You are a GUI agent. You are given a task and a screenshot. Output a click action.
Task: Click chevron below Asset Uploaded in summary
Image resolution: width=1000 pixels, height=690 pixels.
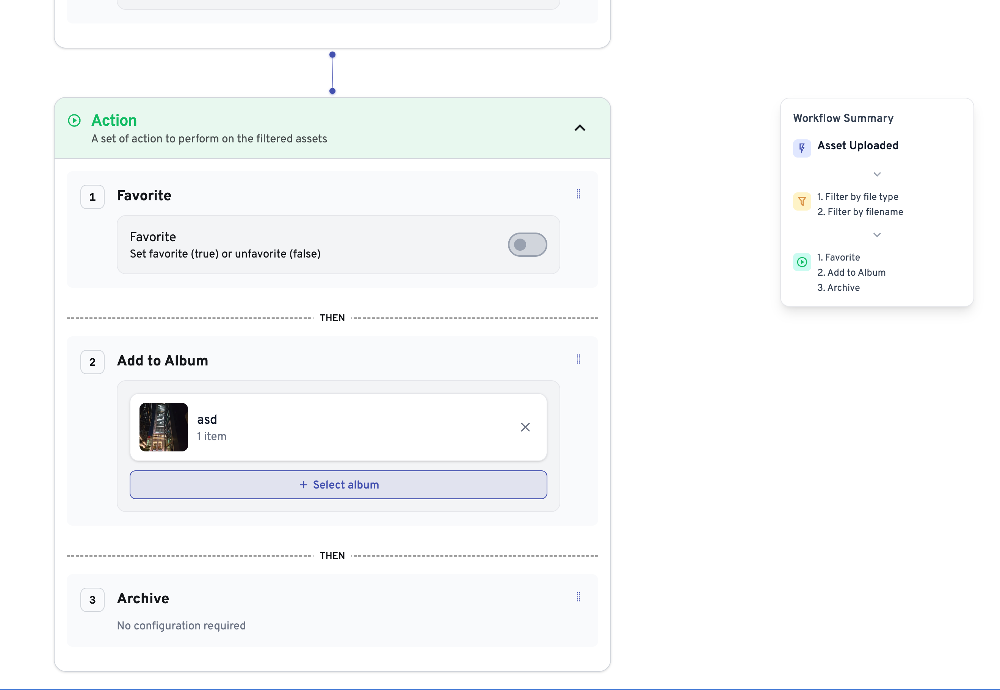pyautogui.click(x=877, y=175)
